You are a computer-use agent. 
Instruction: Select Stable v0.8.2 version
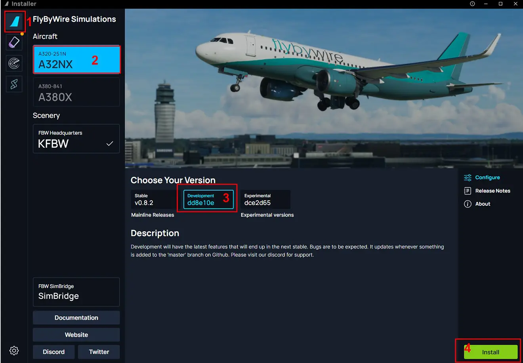(x=154, y=199)
